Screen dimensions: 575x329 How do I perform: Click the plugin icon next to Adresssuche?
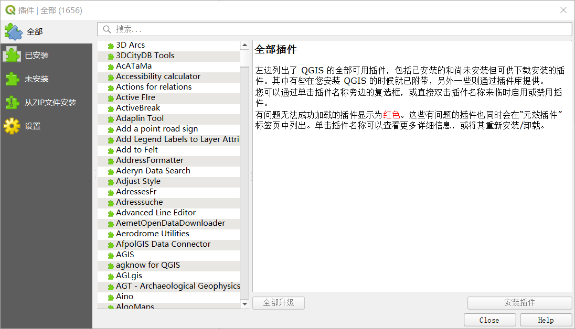click(x=111, y=203)
